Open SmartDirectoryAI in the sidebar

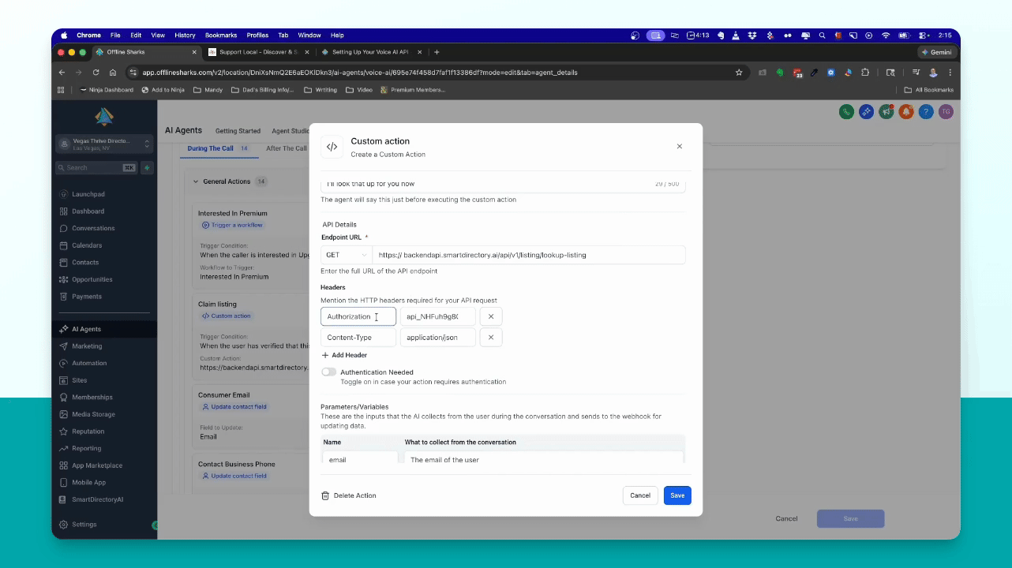click(x=97, y=499)
